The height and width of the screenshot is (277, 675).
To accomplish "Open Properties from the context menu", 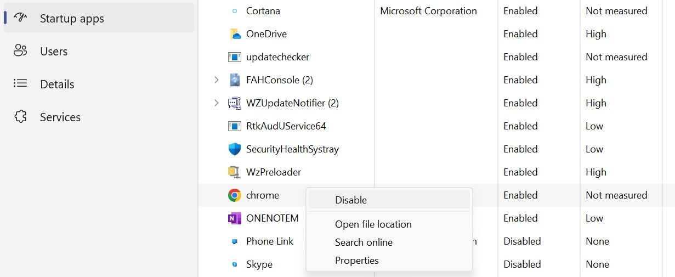I will (356, 261).
